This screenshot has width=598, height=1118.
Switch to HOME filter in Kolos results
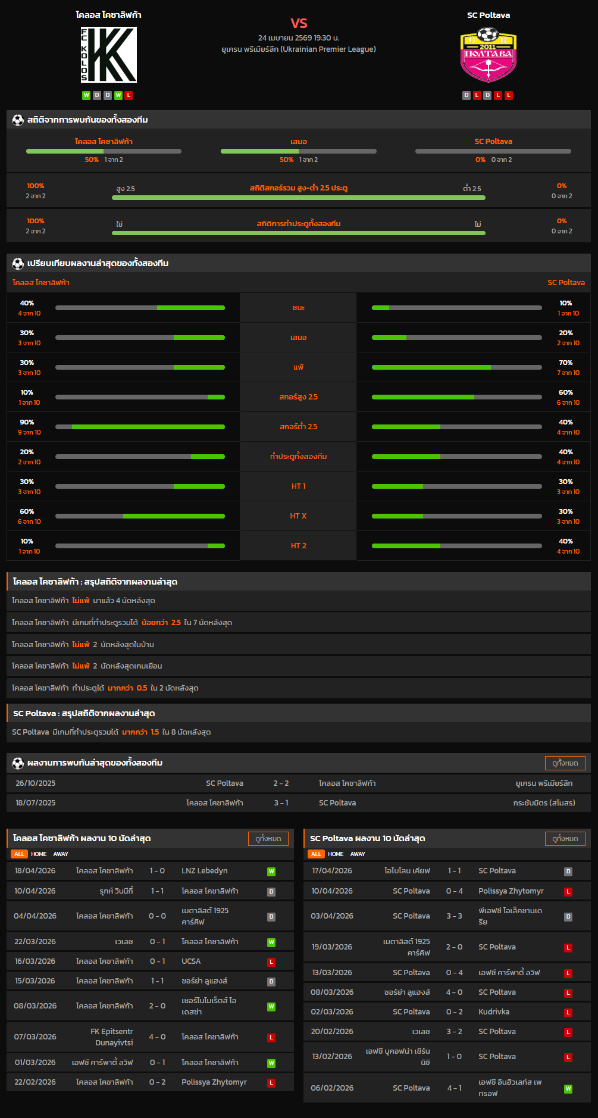click(39, 854)
